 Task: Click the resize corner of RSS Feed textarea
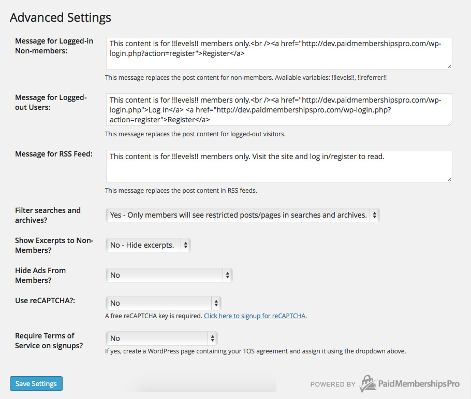pos(449,179)
